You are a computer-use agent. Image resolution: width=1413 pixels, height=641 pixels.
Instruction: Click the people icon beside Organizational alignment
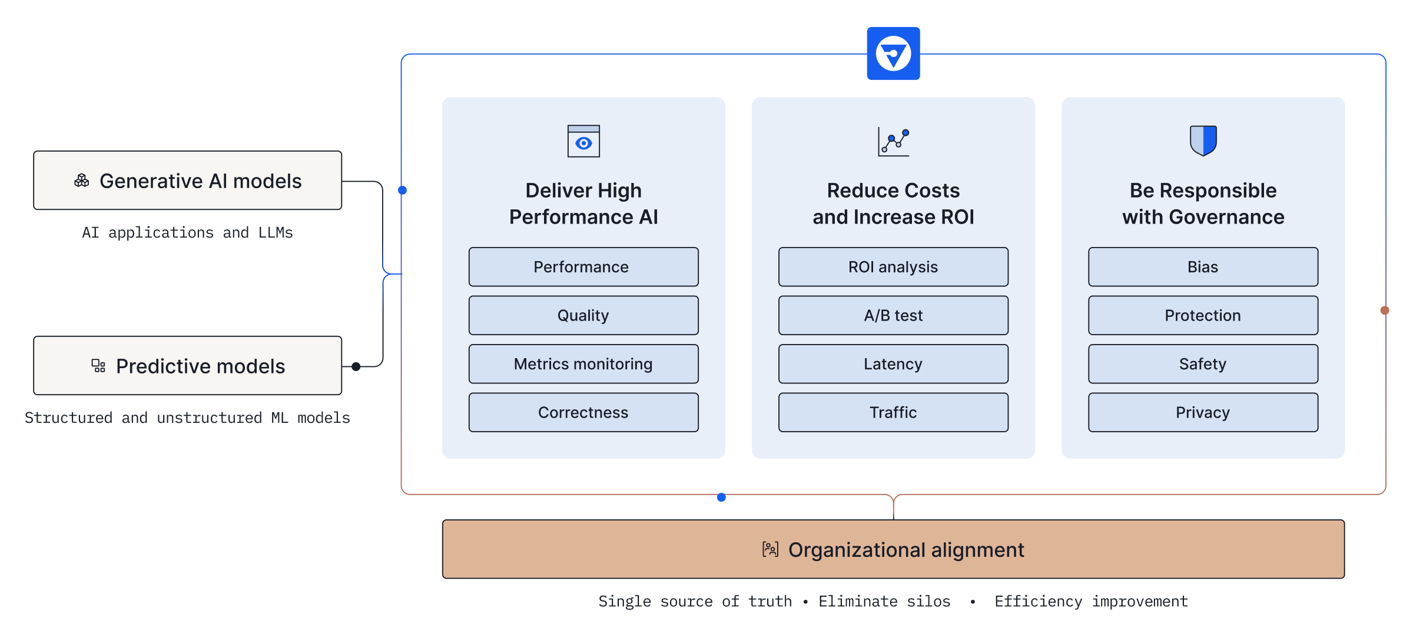tap(770, 549)
